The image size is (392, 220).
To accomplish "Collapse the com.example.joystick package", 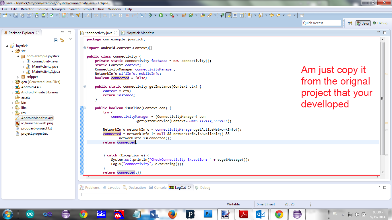I will coord(18,56).
